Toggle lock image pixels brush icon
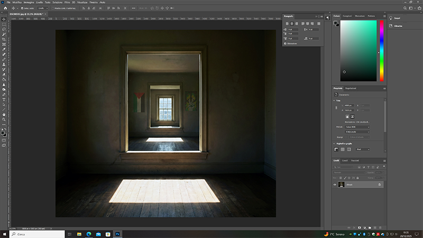The width and height of the screenshot is (423, 238). (345, 178)
